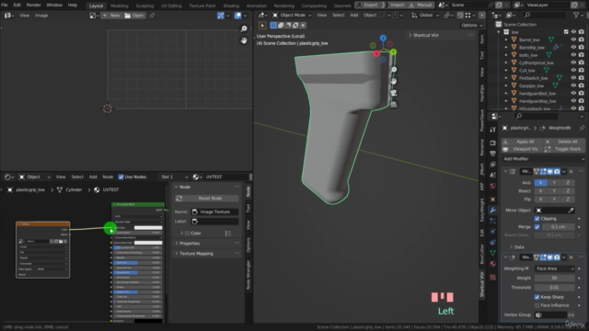Click the red X axis gizmo ball
This screenshot has height=331, width=589.
pos(376,53)
